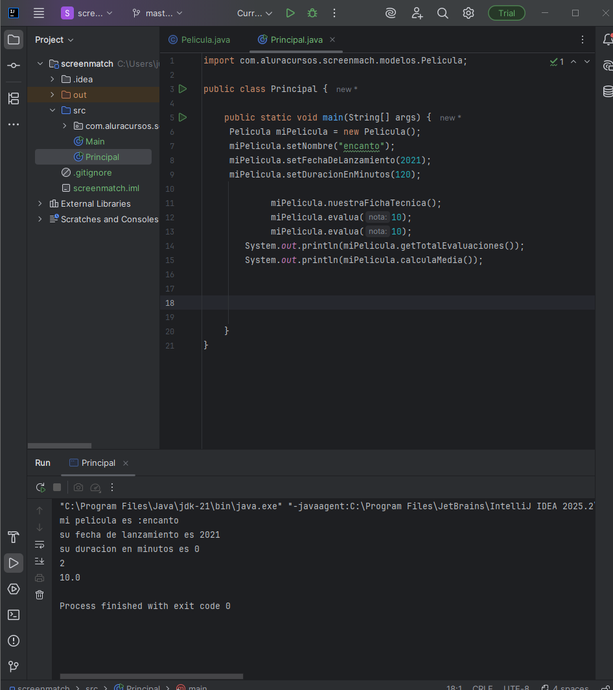Click the run gutter arrow beside class Principal
Image resolution: width=613 pixels, height=690 pixels.
183,89
